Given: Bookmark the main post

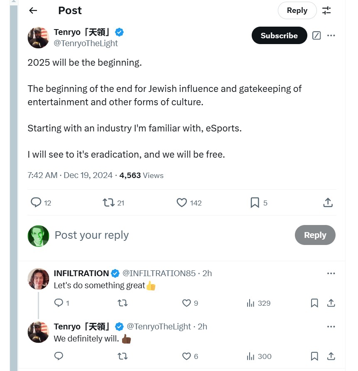Looking at the screenshot, I should click(255, 203).
